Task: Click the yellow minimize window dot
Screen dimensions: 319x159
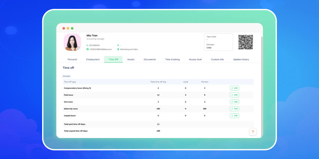Action: (x=68, y=28)
